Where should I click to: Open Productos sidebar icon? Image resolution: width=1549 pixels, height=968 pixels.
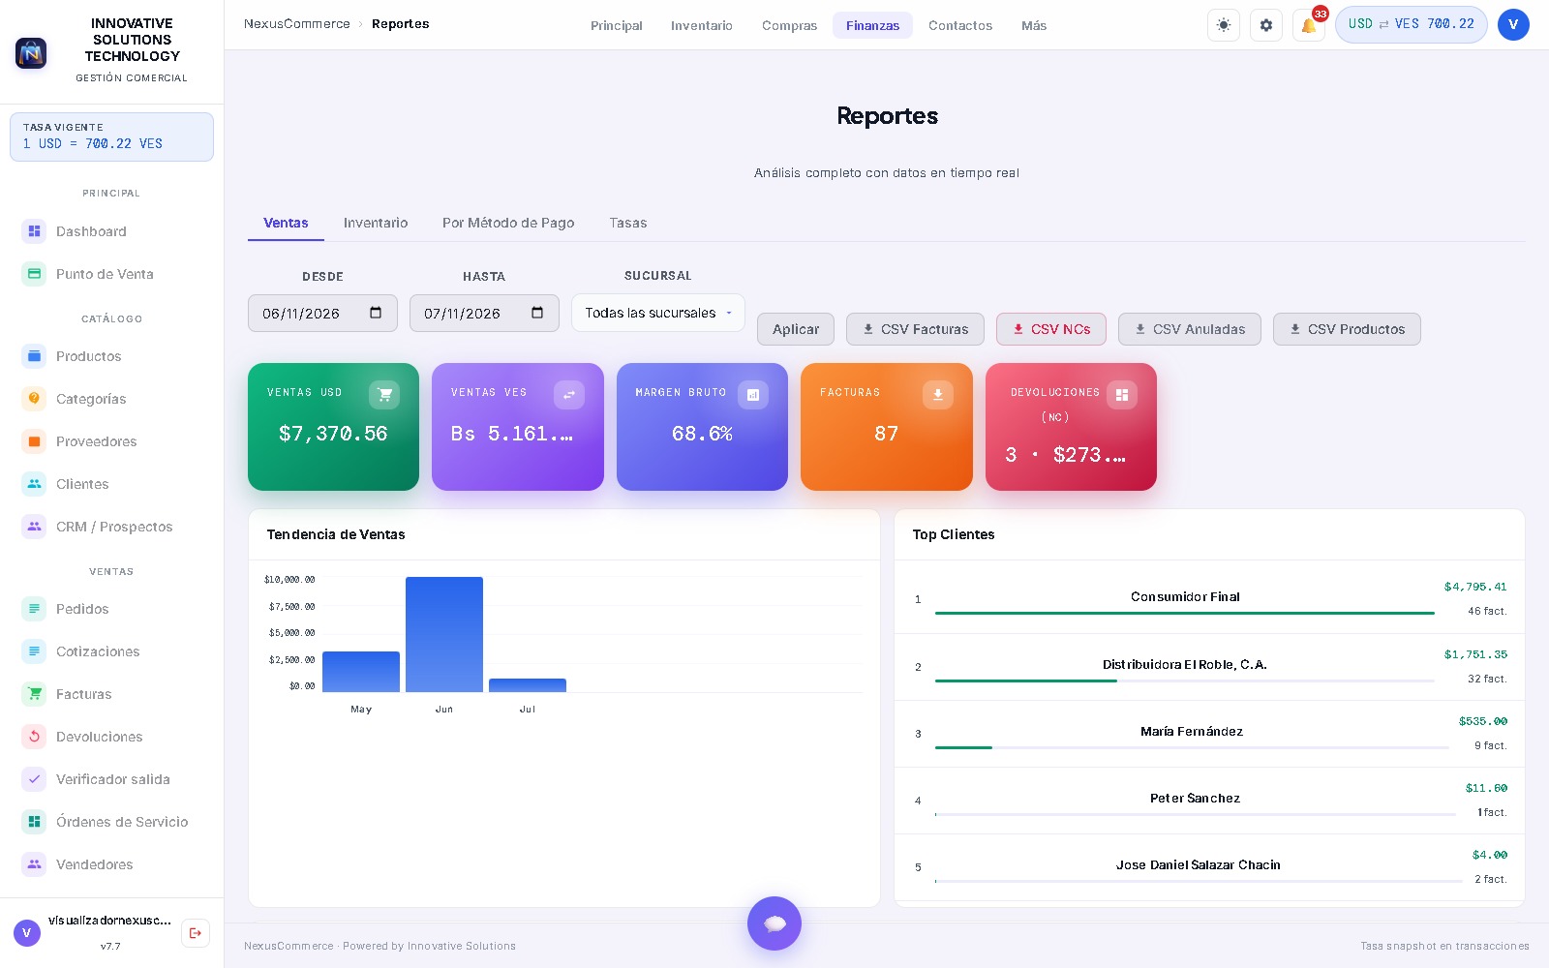pos(34,356)
